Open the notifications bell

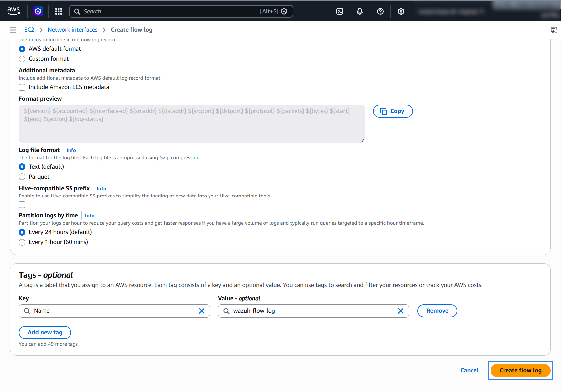[360, 11]
